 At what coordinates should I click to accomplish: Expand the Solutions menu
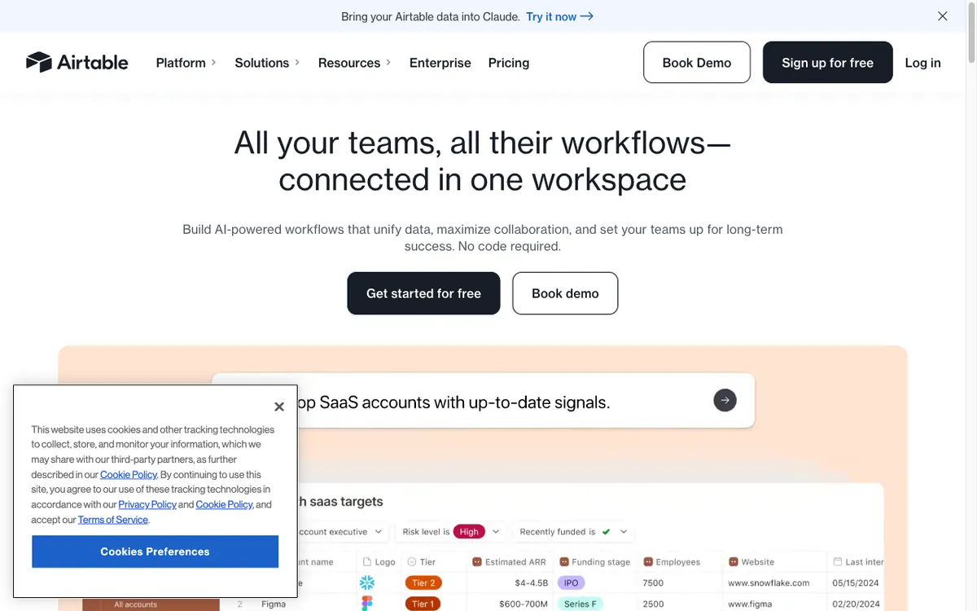267,63
